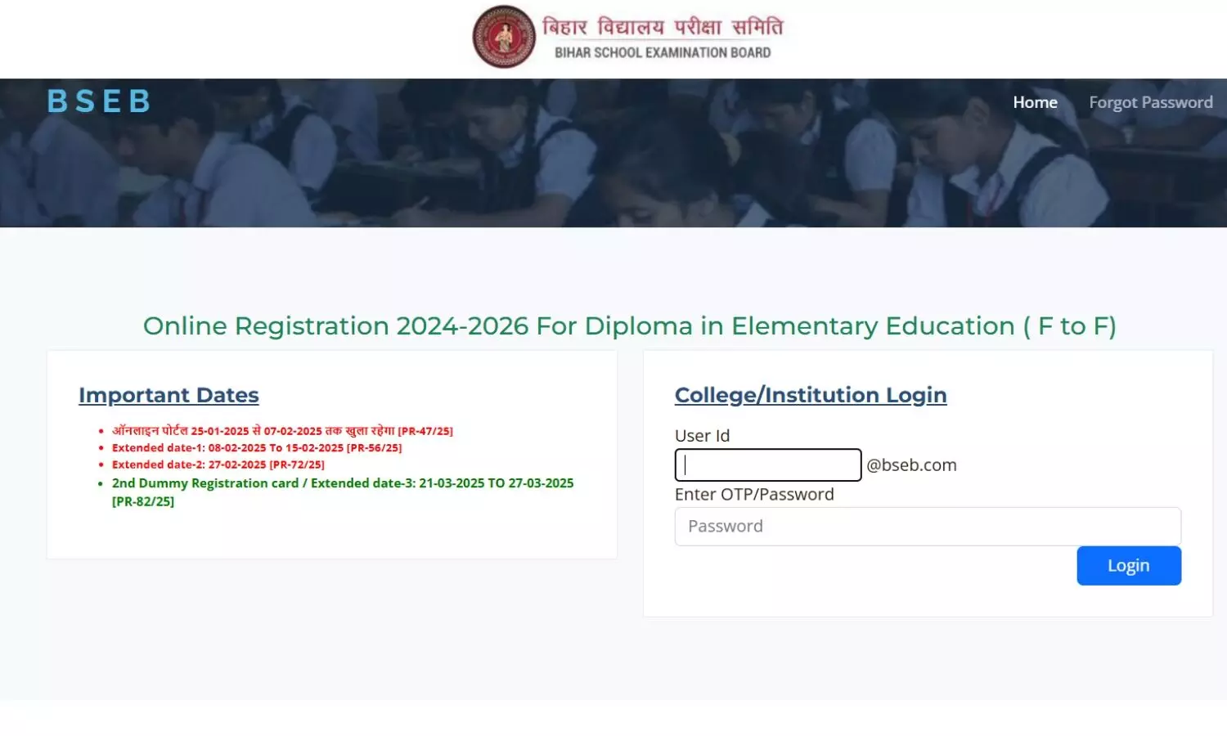Click the Enter OTP/Password label
Screen dimensions: 1227x736
[x=754, y=494]
